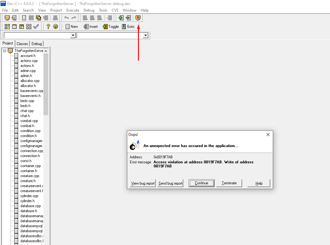Click the Run window icon
The image size is (330, 245).
14,27
